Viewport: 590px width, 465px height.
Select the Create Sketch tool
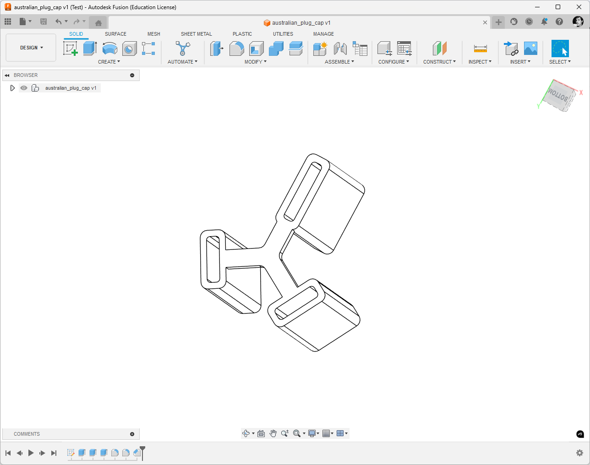[71, 48]
